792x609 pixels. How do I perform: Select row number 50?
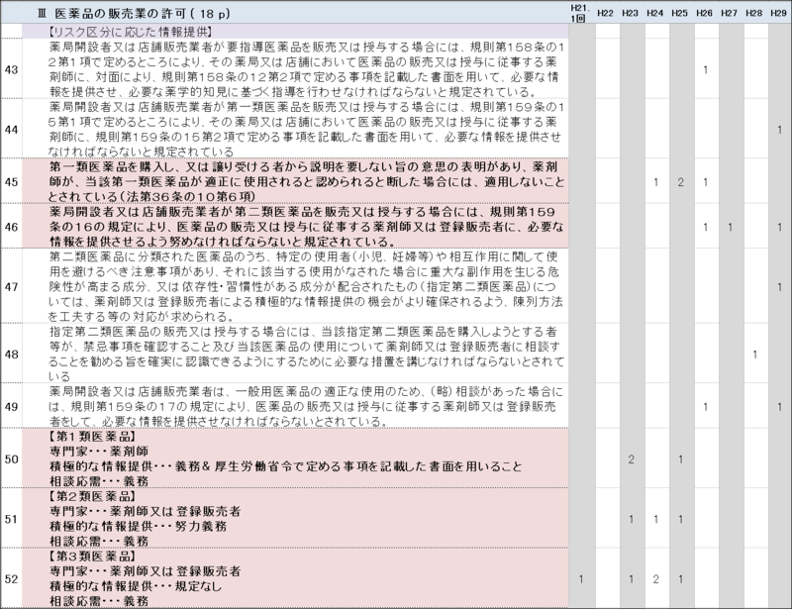pyautogui.click(x=11, y=458)
